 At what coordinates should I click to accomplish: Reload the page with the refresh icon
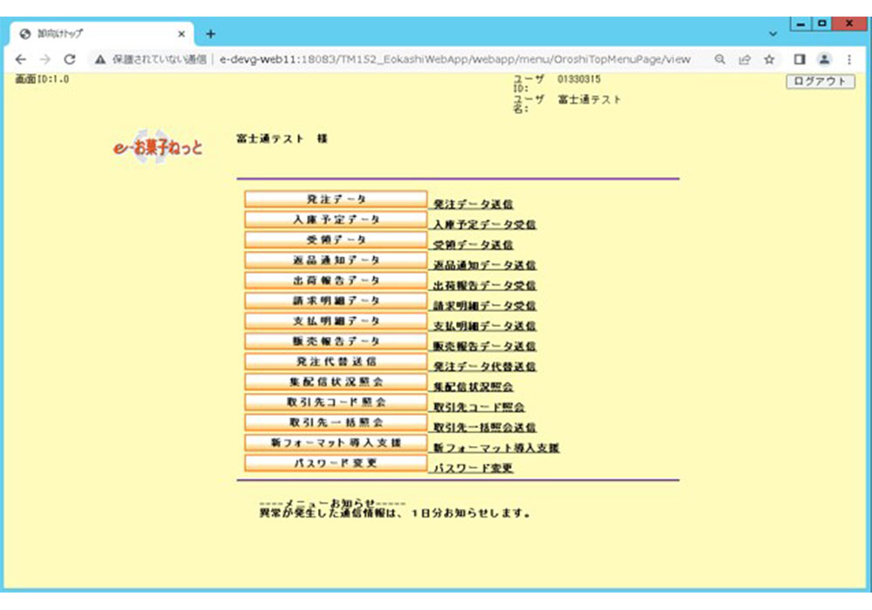coord(70,59)
